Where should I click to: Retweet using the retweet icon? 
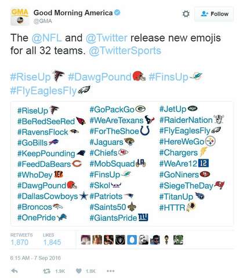coord(46,271)
